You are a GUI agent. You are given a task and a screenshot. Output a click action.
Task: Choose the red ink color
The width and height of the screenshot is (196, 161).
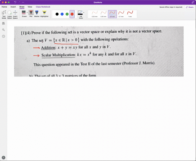[72, 14]
